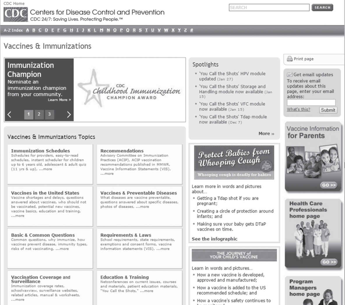345x305 pixels.
Task: Open the What's this? link
Action: tap(298, 109)
